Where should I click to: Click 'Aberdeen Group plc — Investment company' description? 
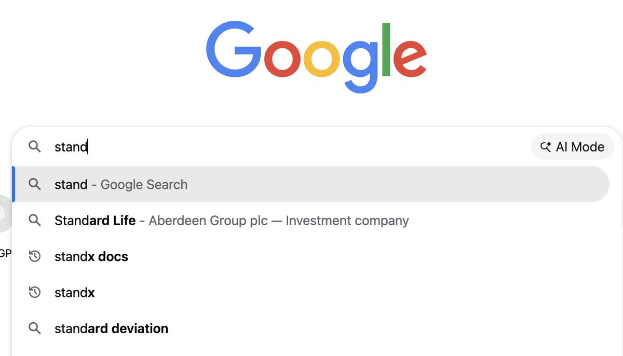tap(279, 221)
